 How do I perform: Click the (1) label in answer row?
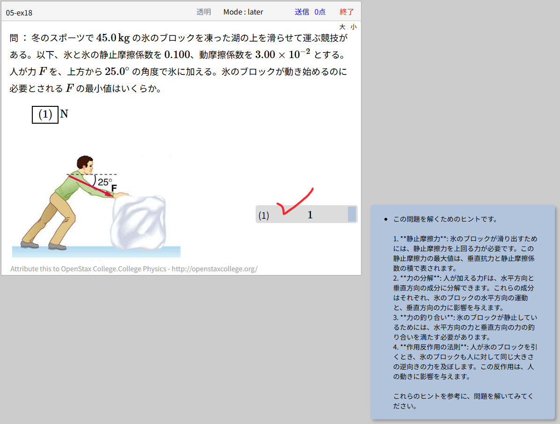(264, 216)
